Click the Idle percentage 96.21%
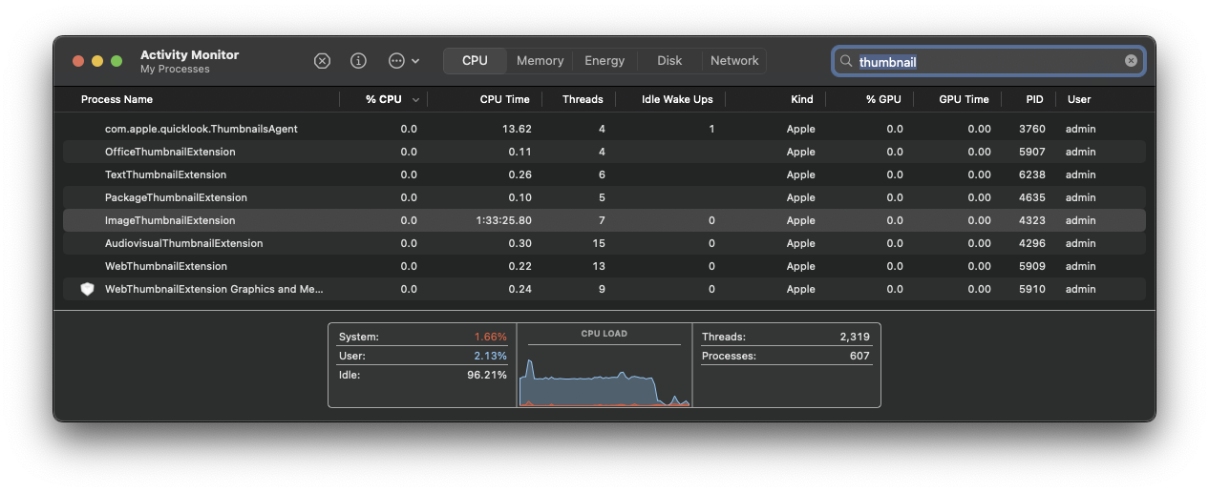 (x=487, y=375)
